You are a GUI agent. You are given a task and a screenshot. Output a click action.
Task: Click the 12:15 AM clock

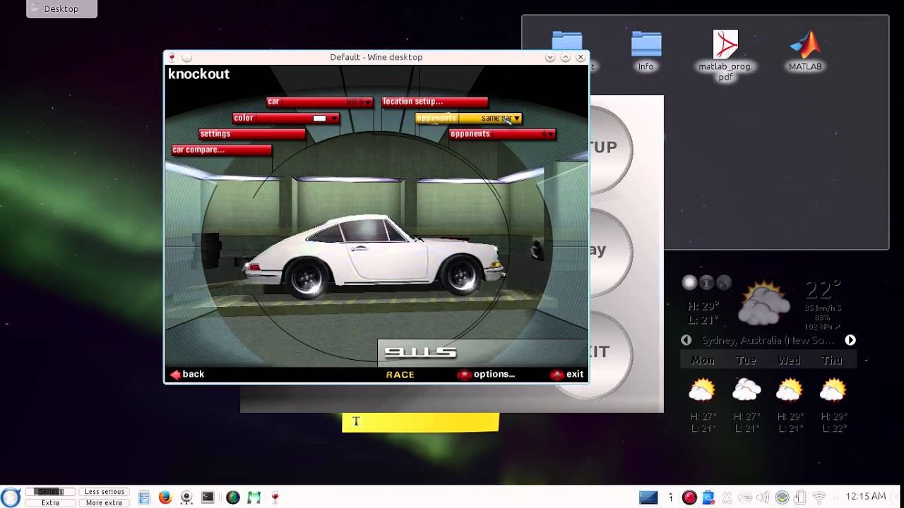(865, 497)
